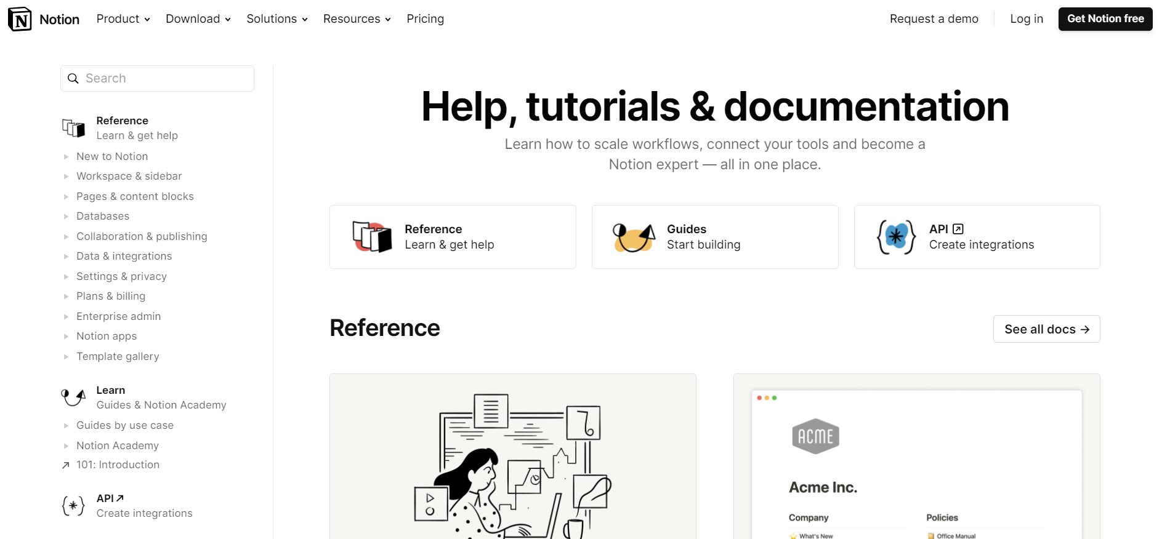Click Log in
1162x539 pixels.
1027,19
